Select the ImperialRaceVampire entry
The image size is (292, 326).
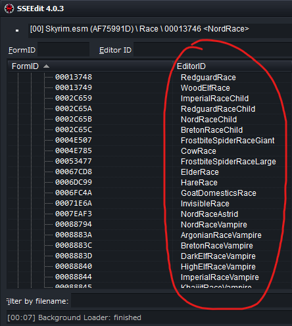point(220,277)
